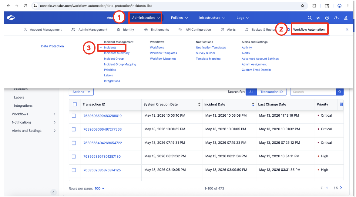Open the Actions dropdown
The height and width of the screenshot is (197, 356).
tap(81, 92)
